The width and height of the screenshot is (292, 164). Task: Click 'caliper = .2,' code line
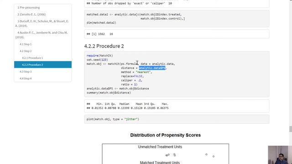pyautogui.click(x=131, y=80)
